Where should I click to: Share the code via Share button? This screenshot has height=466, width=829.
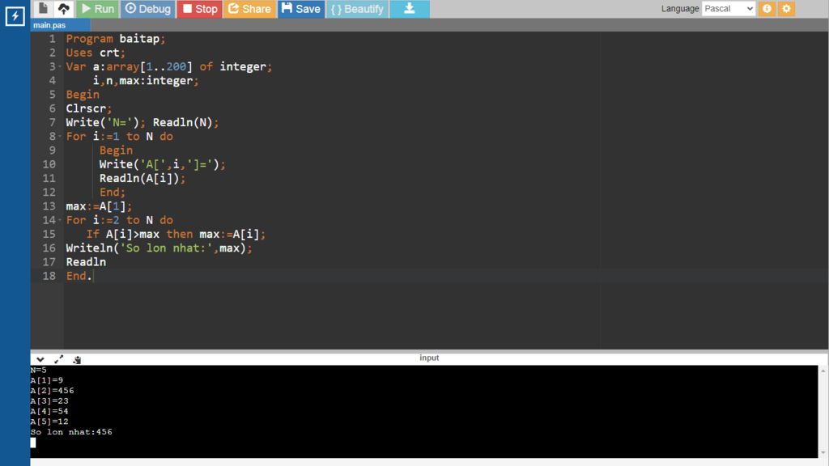coord(249,9)
